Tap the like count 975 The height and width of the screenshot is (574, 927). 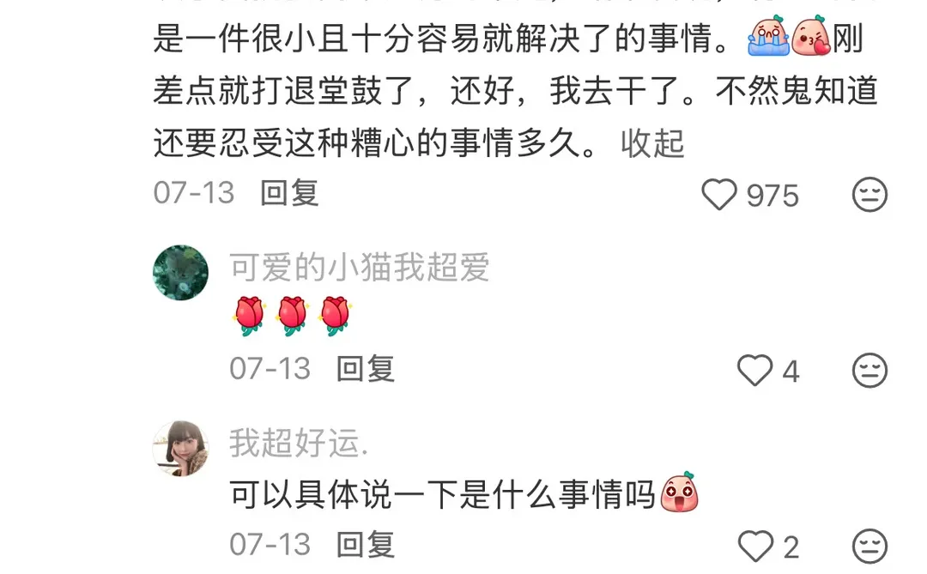[x=772, y=196]
